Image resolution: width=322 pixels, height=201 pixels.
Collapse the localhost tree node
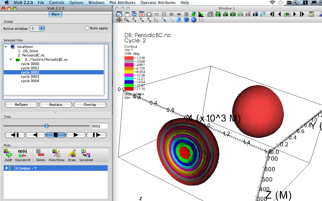[x=6, y=47]
